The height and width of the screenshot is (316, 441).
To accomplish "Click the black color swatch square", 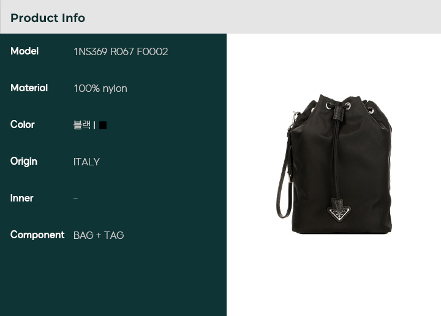I will click(103, 125).
